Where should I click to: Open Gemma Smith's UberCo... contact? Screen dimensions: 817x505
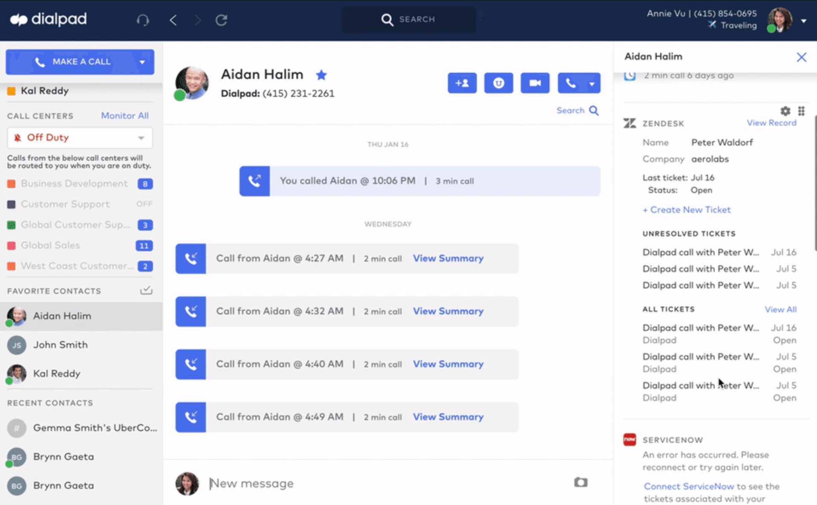[x=81, y=428]
